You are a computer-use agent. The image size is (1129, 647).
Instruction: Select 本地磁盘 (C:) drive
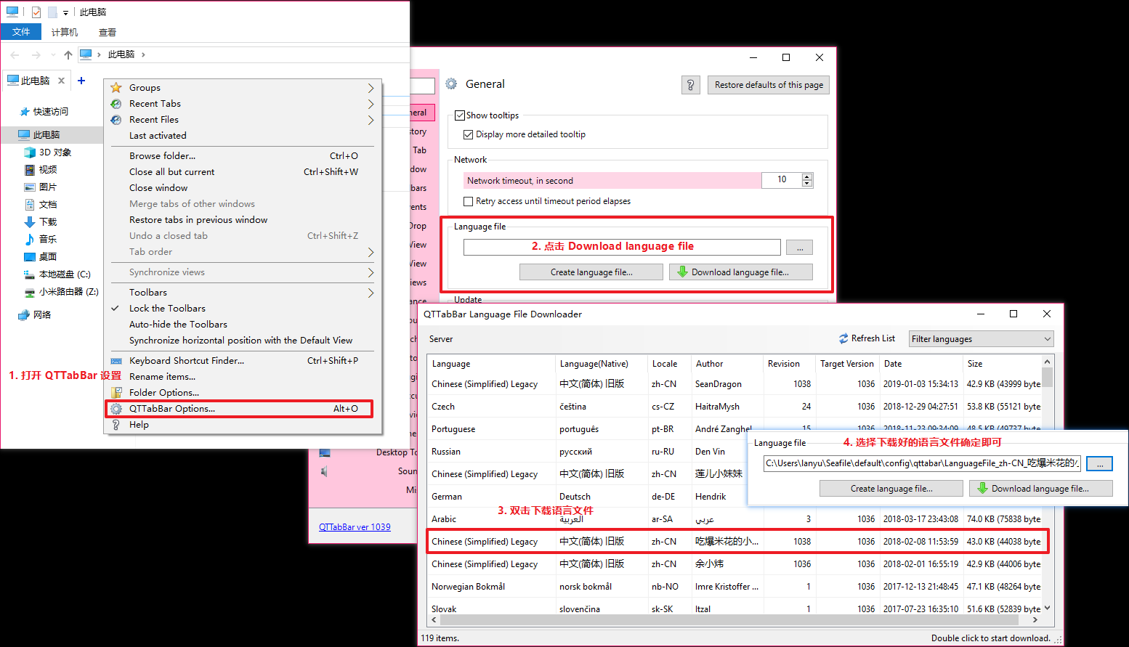[x=64, y=274]
